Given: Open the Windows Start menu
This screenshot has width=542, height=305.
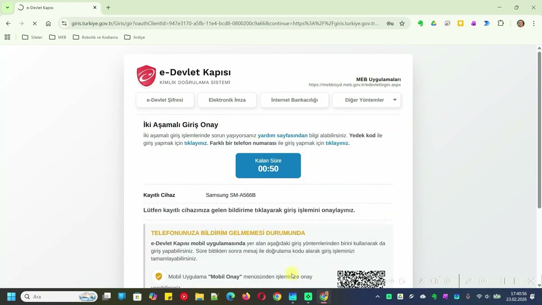Looking at the screenshot, I should pos(11,297).
